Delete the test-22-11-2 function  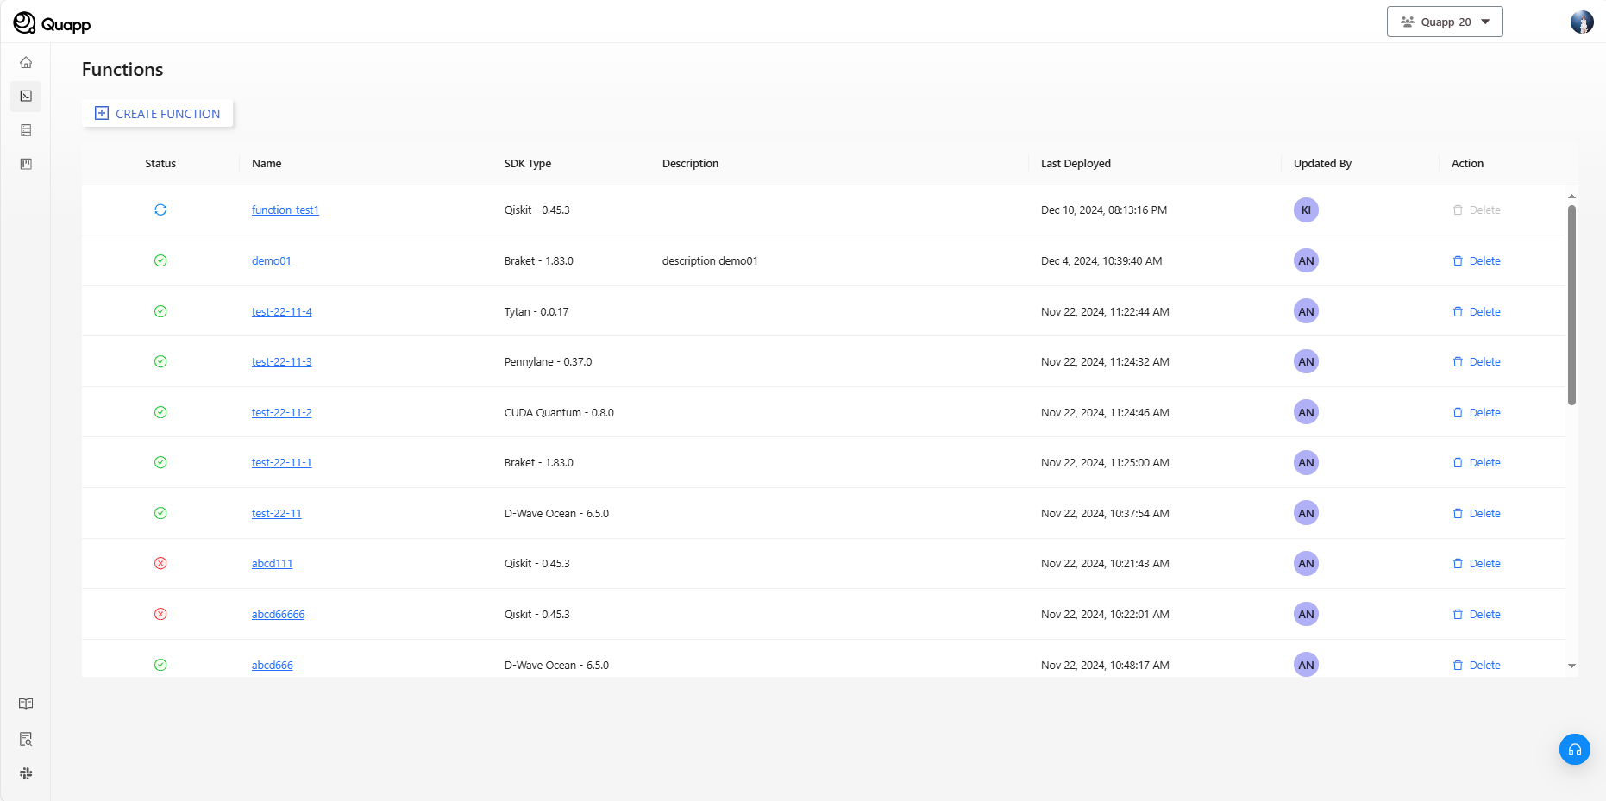(x=1477, y=413)
